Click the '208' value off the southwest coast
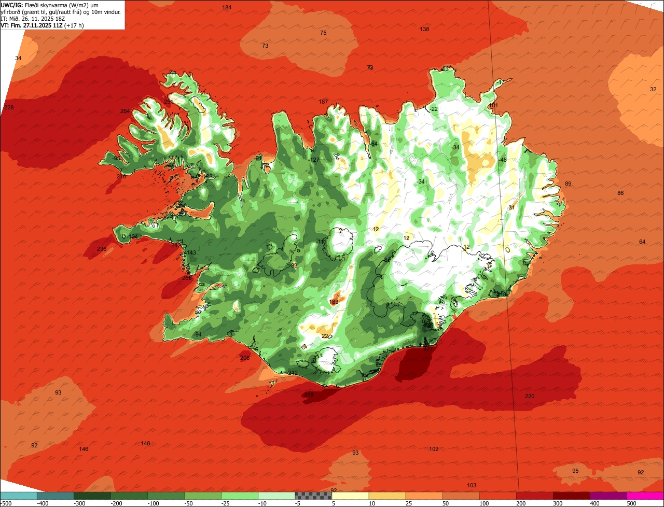 pyautogui.click(x=245, y=358)
